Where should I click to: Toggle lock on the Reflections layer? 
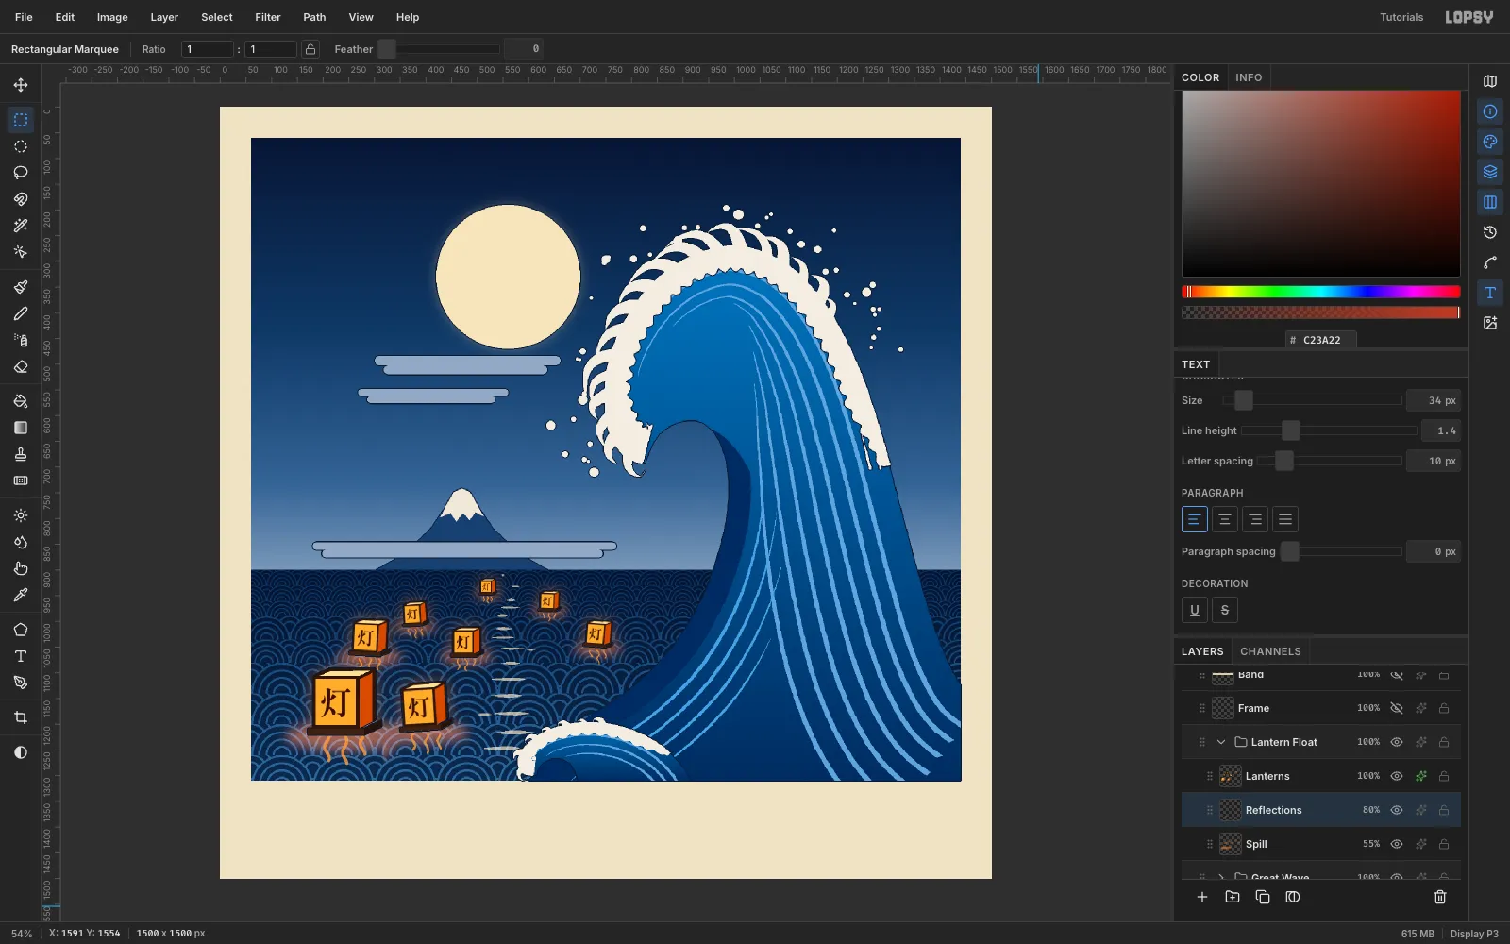pyautogui.click(x=1444, y=810)
